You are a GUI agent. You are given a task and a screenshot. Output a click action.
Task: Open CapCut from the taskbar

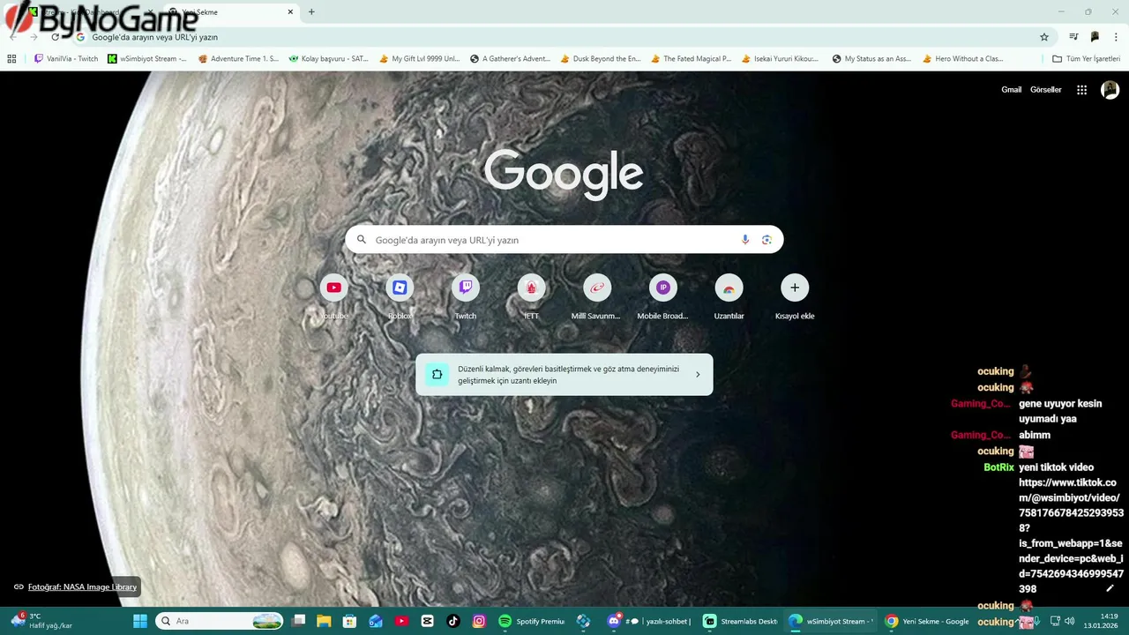(x=428, y=621)
